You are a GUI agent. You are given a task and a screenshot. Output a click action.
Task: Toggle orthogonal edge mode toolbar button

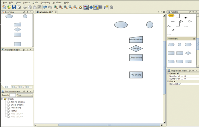tap(96, 7)
